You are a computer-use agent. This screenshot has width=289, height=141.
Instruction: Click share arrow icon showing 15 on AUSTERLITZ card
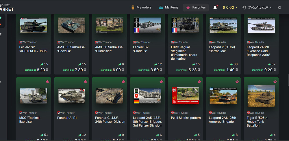(x=42, y=64)
